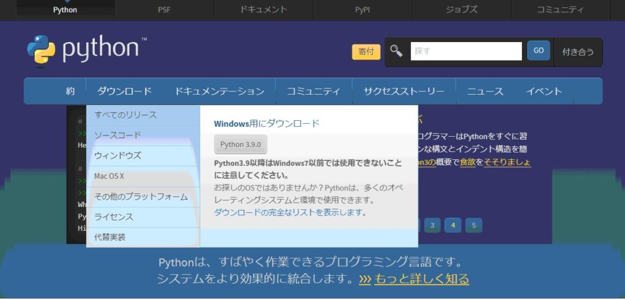Open the もっと詳しく知る link
The height and width of the screenshot is (299, 625).
point(421,279)
